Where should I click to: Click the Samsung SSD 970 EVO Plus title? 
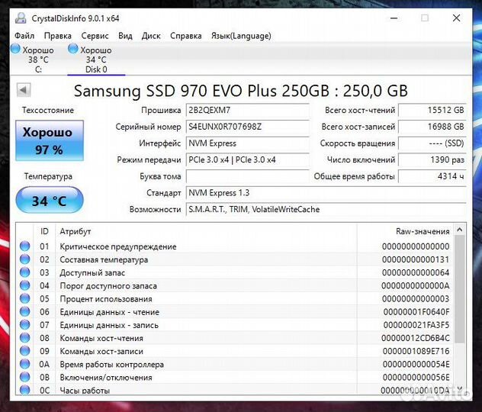241,90
